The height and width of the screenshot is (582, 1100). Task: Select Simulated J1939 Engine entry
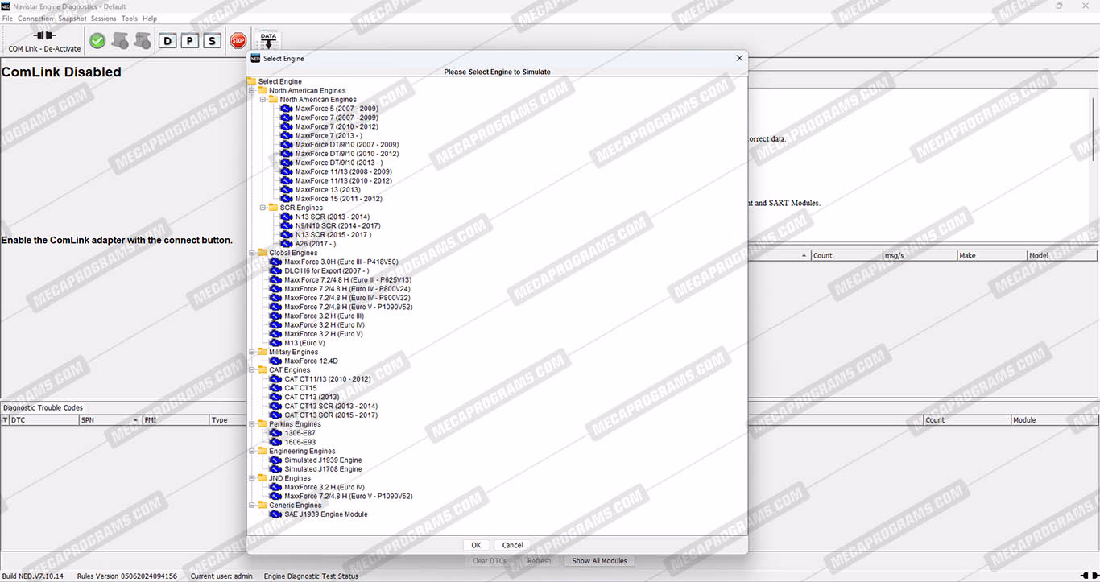323,460
